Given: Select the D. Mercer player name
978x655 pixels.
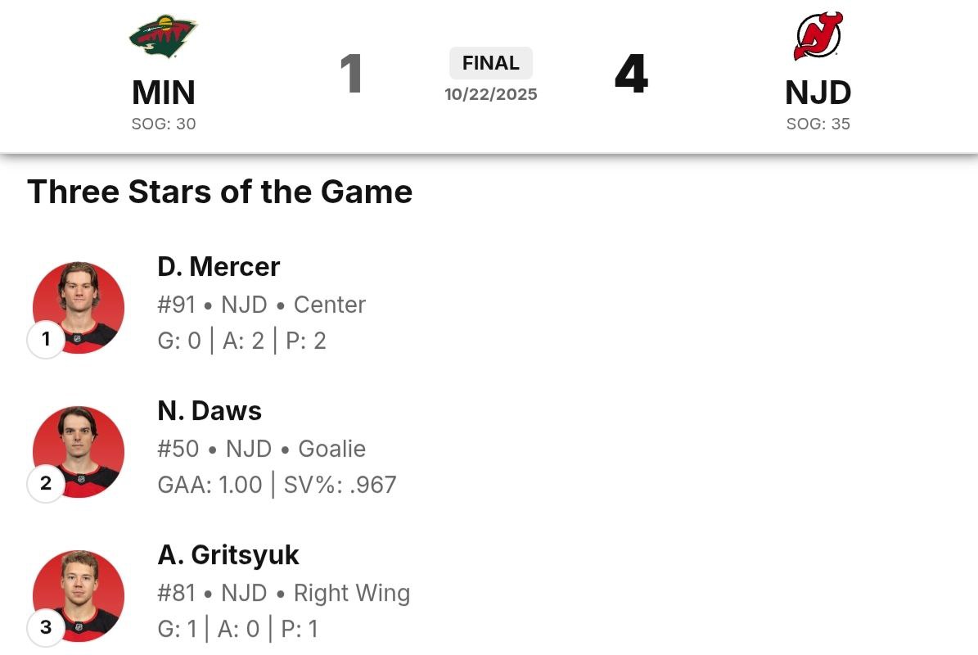Looking at the screenshot, I should tap(219, 267).
